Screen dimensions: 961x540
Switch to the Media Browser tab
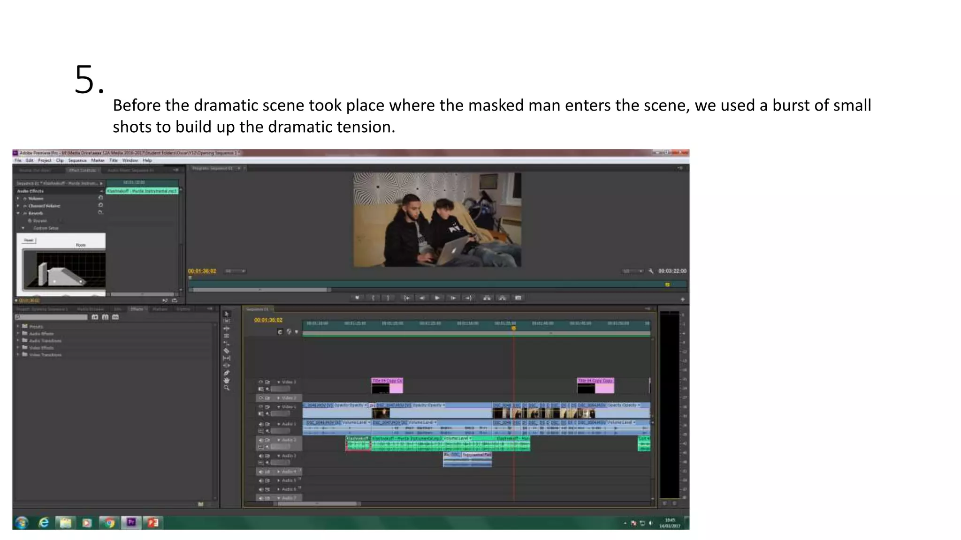[x=90, y=309]
